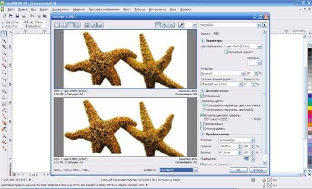Select the Crop tool in CorelDRAW toolbox

point(4,47)
